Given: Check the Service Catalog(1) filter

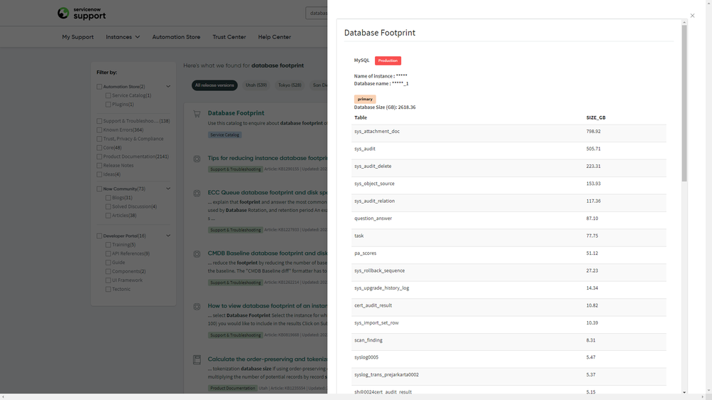Looking at the screenshot, I should 108,95.
